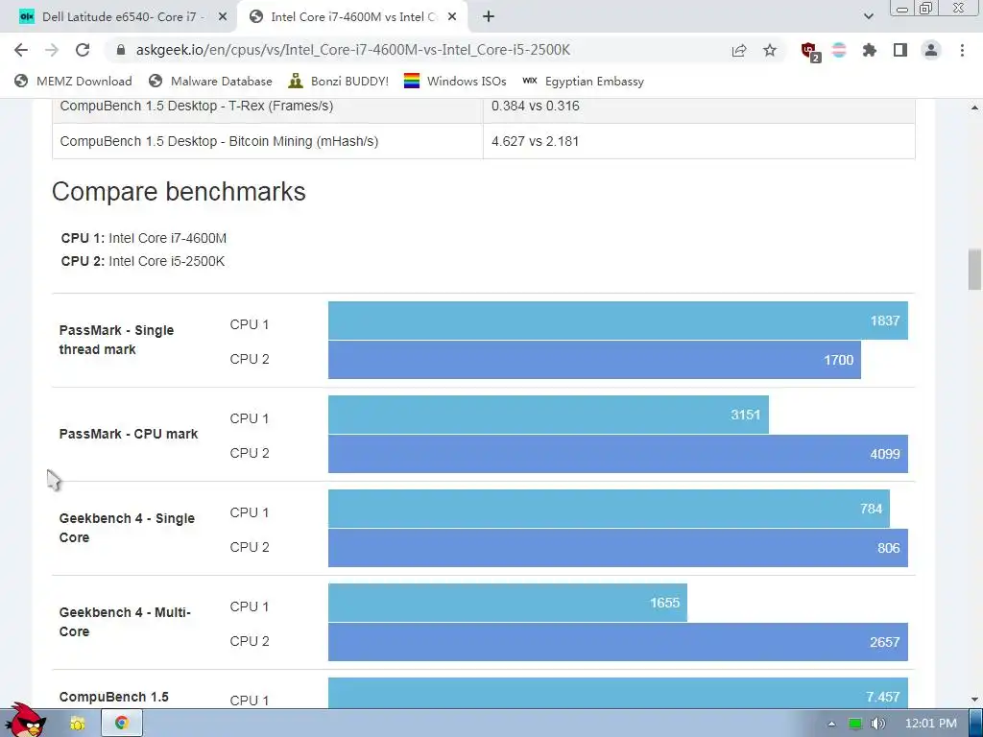This screenshot has width=983, height=737.
Task: Click the Compare benchmarks heading
Action: [179, 192]
